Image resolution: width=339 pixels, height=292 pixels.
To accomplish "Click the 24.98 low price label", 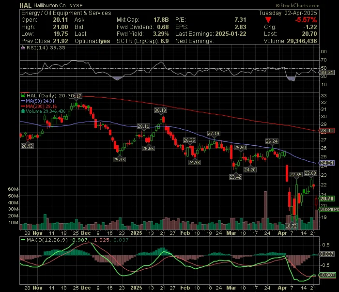I will click(194, 162).
